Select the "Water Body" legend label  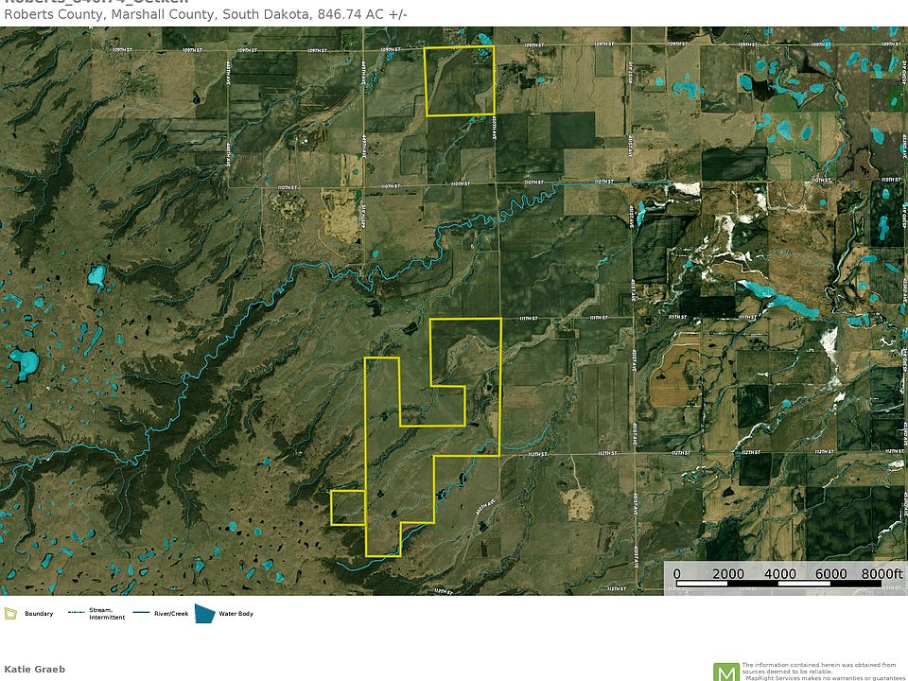236,614
